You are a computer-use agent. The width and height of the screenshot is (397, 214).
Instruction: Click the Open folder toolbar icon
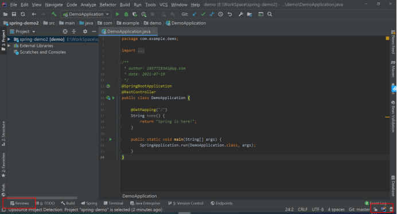click(5, 14)
